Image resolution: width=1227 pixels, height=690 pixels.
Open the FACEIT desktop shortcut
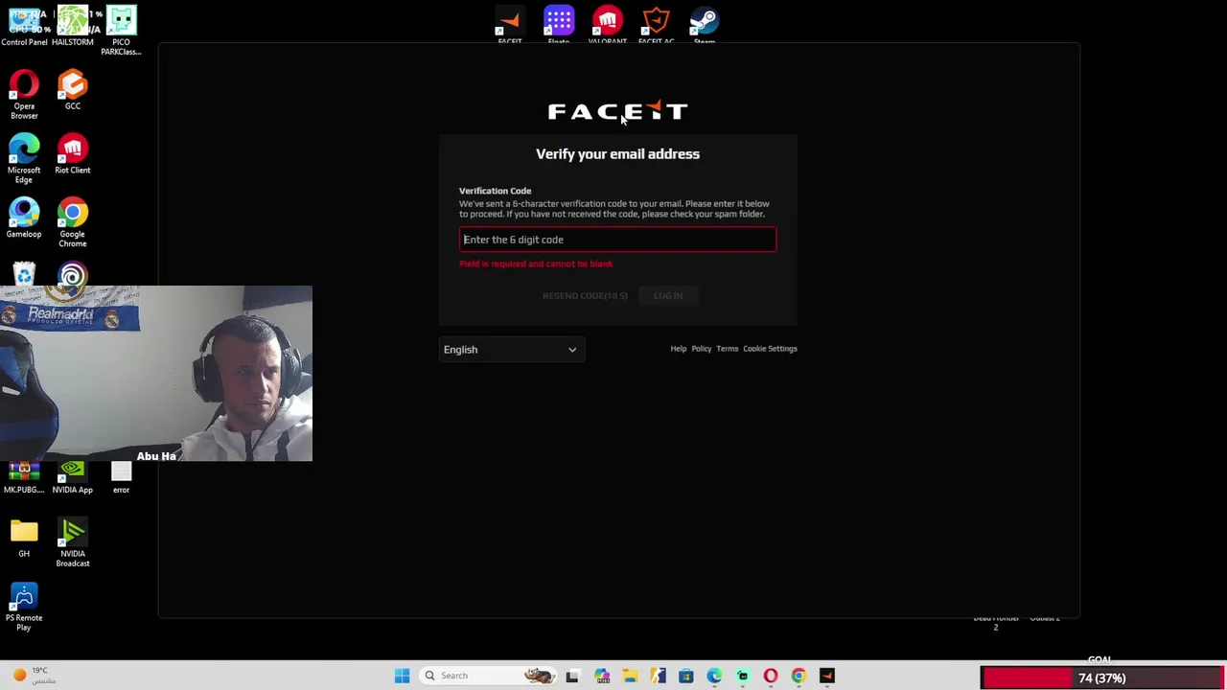pos(510,25)
